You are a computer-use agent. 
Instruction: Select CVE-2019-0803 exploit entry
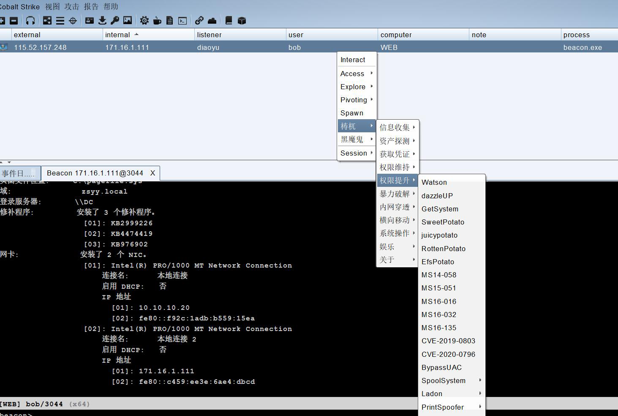pyautogui.click(x=452, y=341)
